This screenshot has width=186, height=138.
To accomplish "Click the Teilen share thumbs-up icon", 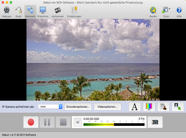I will (165, 10).
